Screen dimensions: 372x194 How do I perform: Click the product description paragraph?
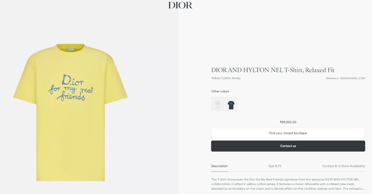(288, 184)
